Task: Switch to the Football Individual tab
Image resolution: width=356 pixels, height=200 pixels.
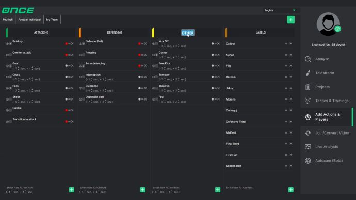Action: click(x=29, y=20)
